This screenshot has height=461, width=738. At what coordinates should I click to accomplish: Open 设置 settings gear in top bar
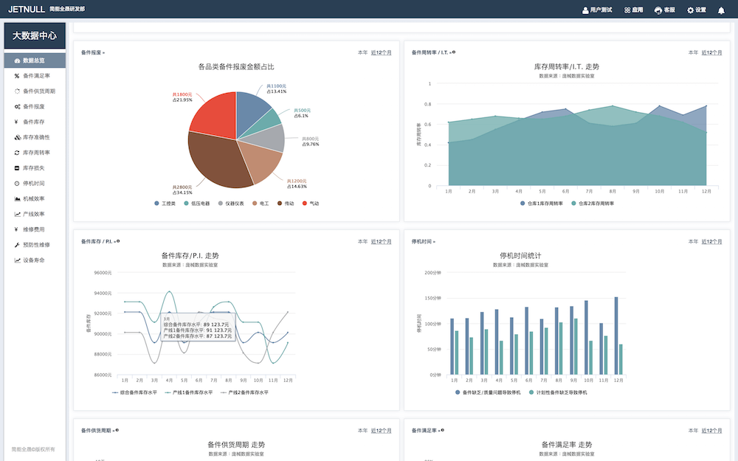click(x=691, y=10)
